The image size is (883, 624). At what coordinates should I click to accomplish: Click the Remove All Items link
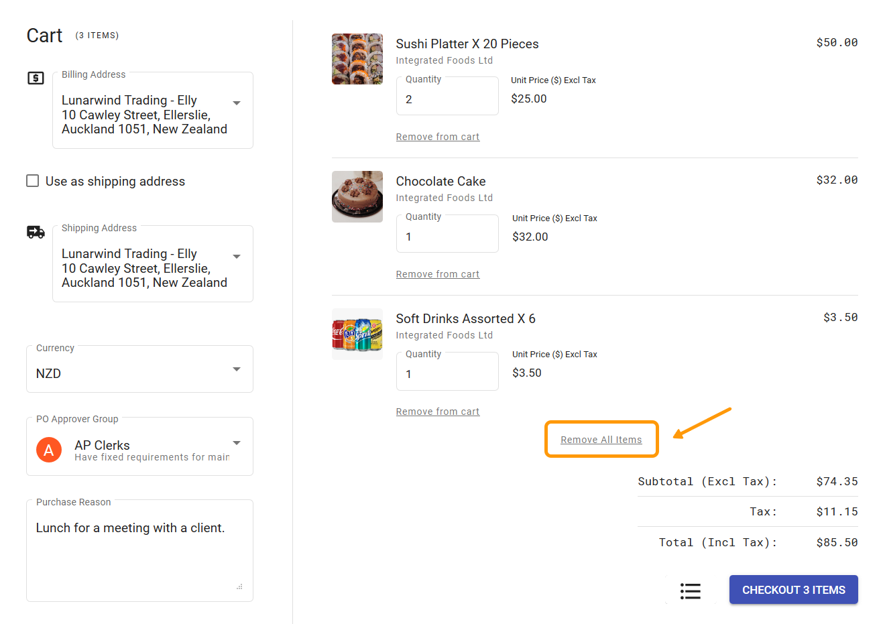coord(601,439)
